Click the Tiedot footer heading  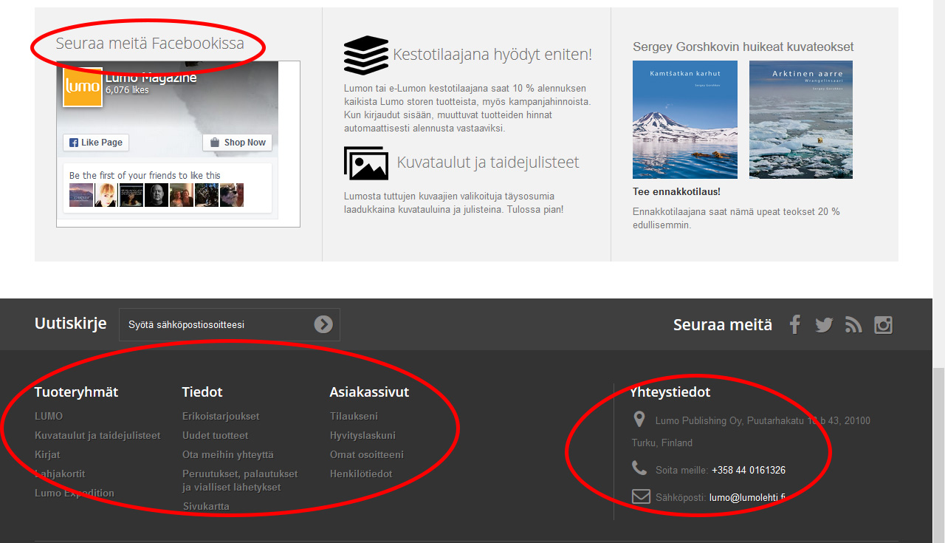tap(202, 392)
